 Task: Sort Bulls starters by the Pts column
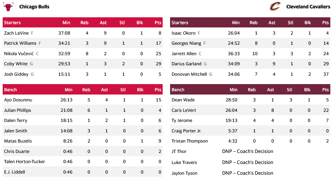click(158, 23)
